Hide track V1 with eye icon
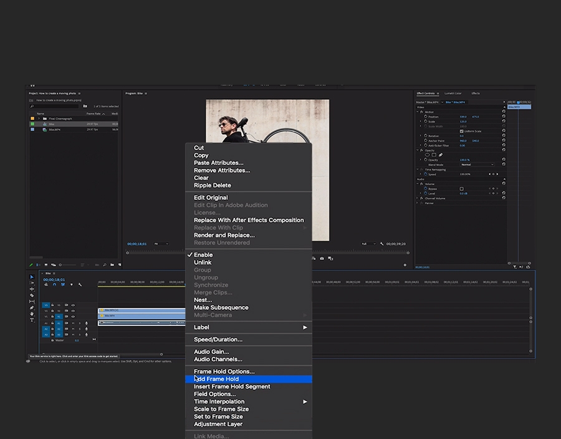Screen dimensions: 561x439 pyautogui.click(x=73, y=317)
